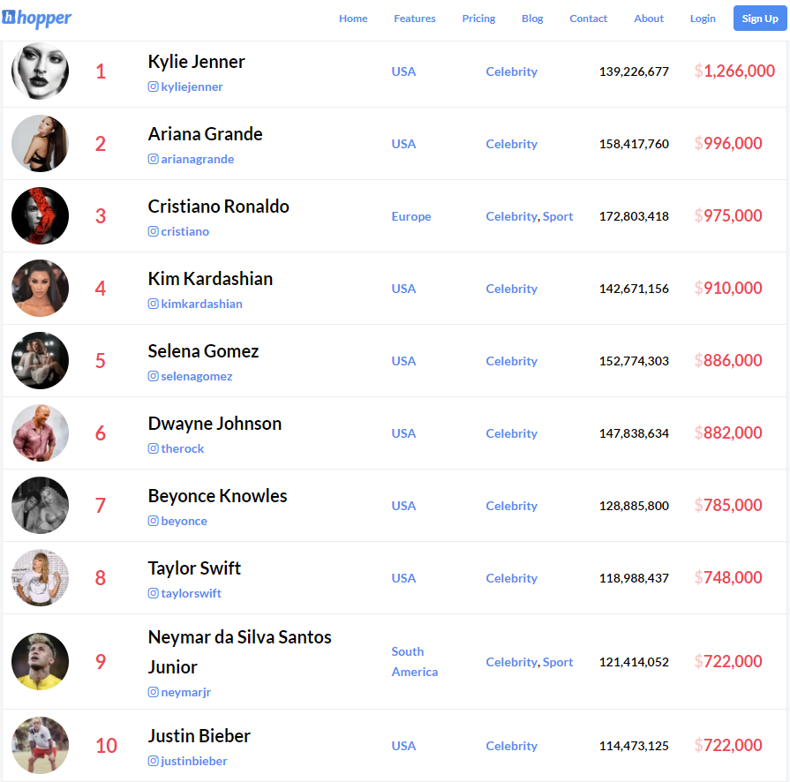Click Instagram icon next to kimkardashian
Viewport: 790px width, 782px height.
154,304
